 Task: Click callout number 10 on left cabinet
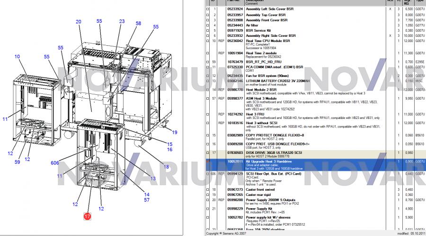point(17,57)
